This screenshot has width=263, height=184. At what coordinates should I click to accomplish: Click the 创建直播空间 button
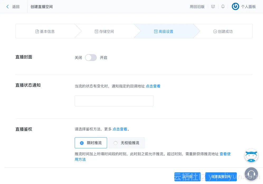[221, 177]
